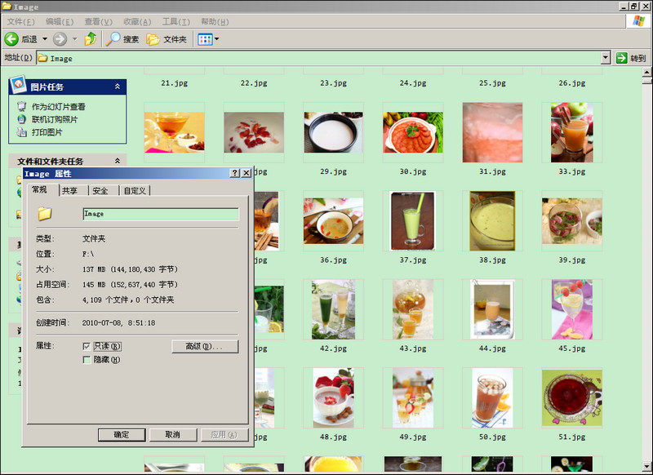The width and height of the screenshot is (653, 475).
Task: Click the OK (确定) button
Action: tap(122, 435)
